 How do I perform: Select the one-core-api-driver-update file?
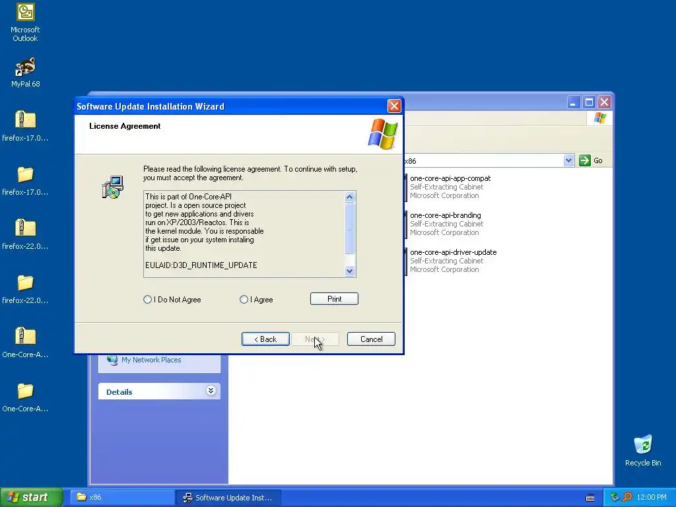450,261
